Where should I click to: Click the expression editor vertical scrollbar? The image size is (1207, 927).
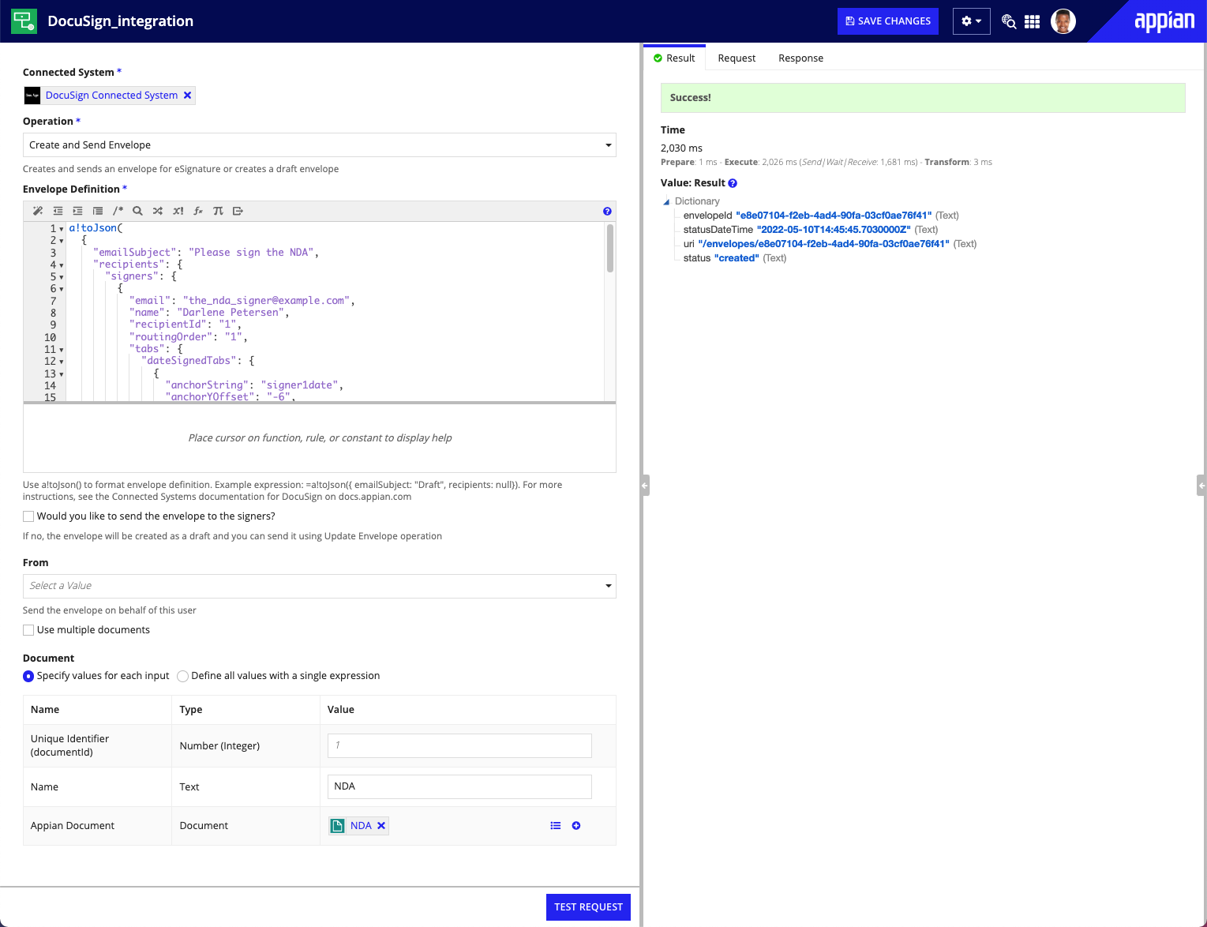tap(609, 248)
